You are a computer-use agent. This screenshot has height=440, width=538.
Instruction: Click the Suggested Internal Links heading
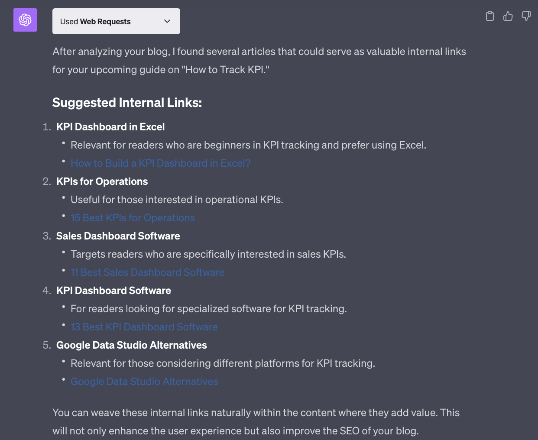(x=127, y=103)
